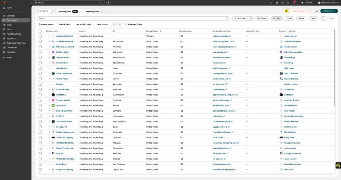This screenshot has width=341, height=180.
Task: Tick the CTD INTL row checkbox
Action: (40, 116)
